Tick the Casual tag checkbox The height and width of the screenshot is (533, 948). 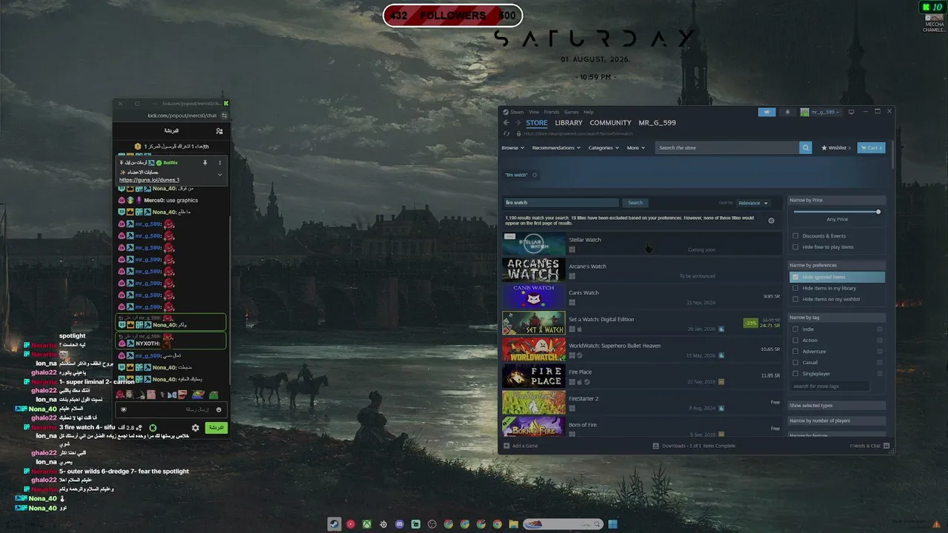[795, 363]
